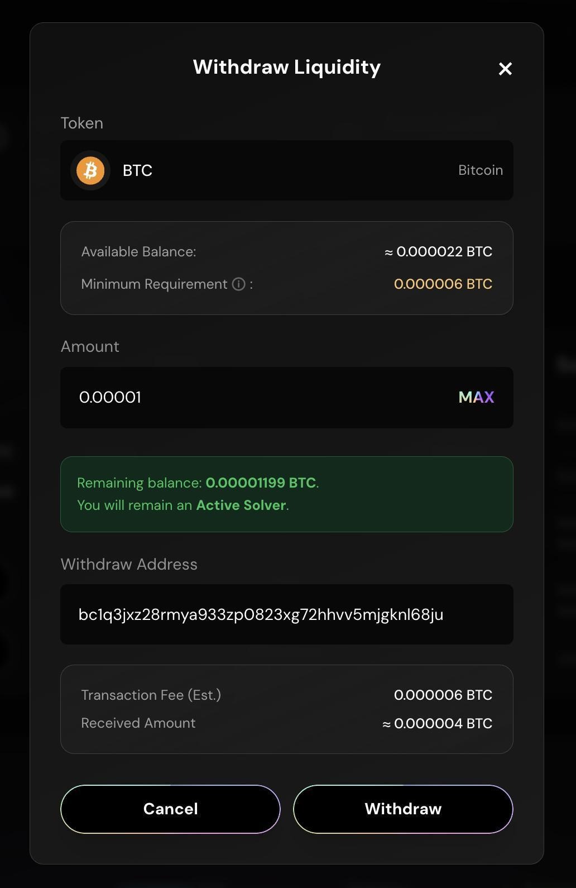Click the Active Solver status text

click(x=241, y=505)
